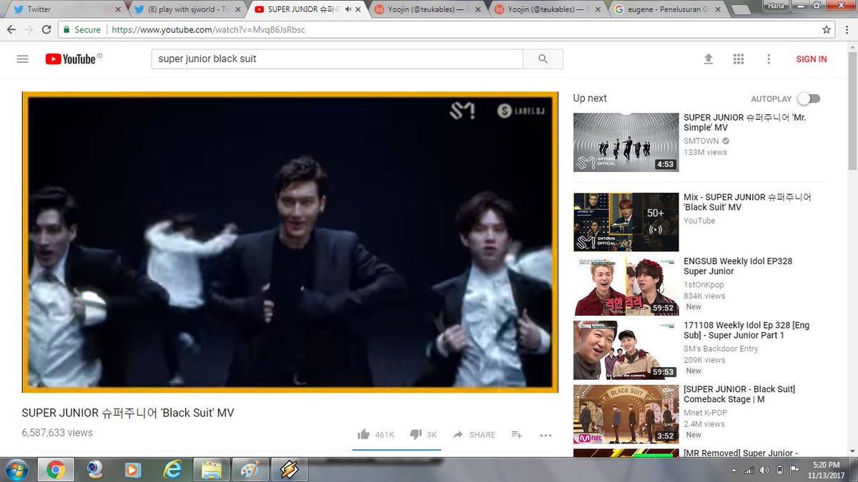Open the 59:52 Weekly Idol thumbnail

click(x=626, y=286)
